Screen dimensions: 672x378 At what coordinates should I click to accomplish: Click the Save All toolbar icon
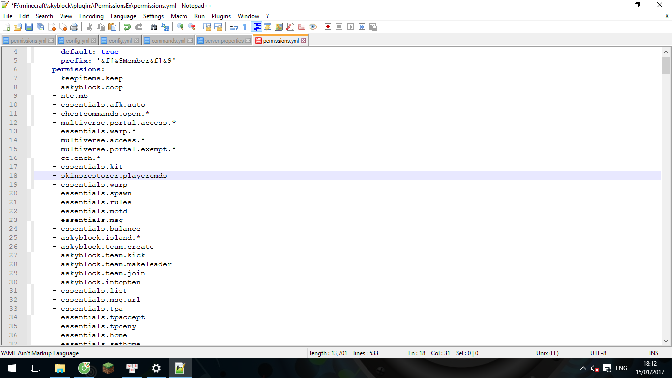click(x=40, y=27)
